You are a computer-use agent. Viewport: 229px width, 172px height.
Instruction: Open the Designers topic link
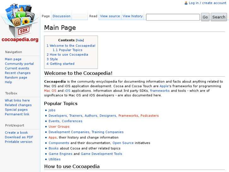tap(108, 116)
